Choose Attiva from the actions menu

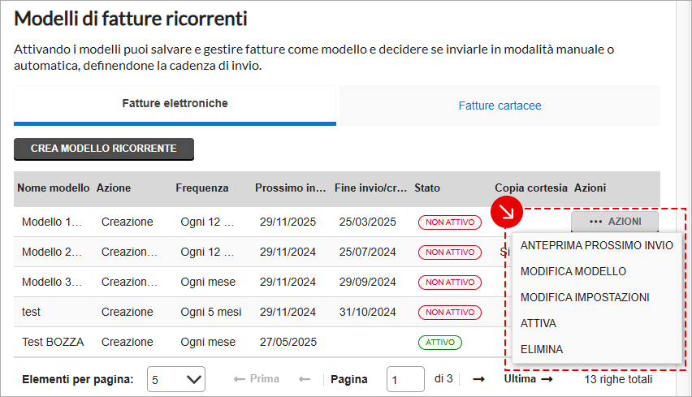[538, 323]
